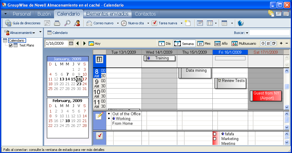This screenshot has height=153, width=292.
Task: Open the Nueva cita dropdown arrow
Action: 148,23
